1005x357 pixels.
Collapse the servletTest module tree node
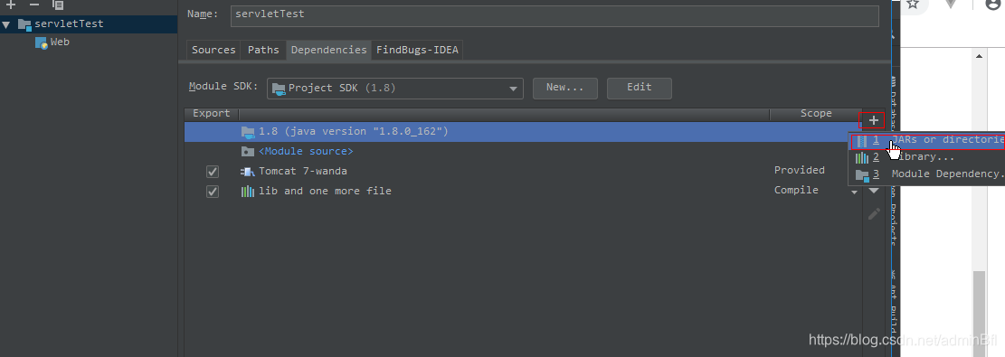6,24
